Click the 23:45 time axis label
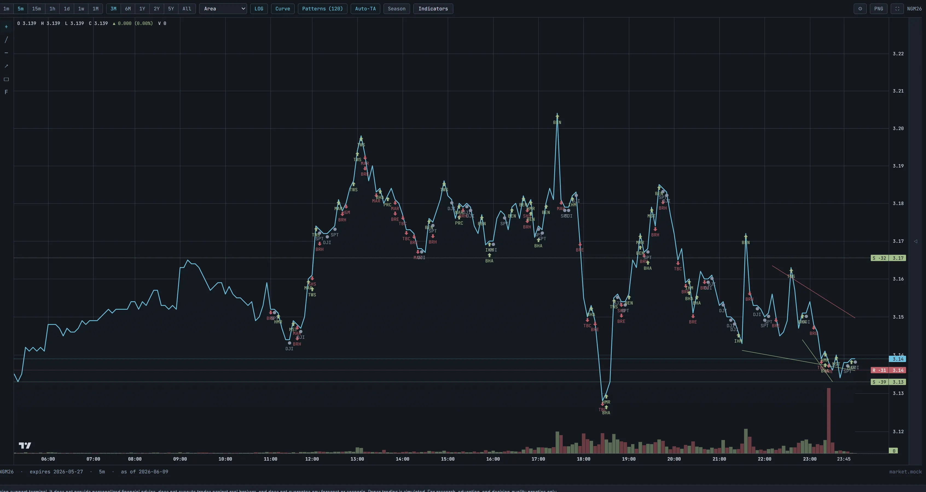 coord(844,459)
